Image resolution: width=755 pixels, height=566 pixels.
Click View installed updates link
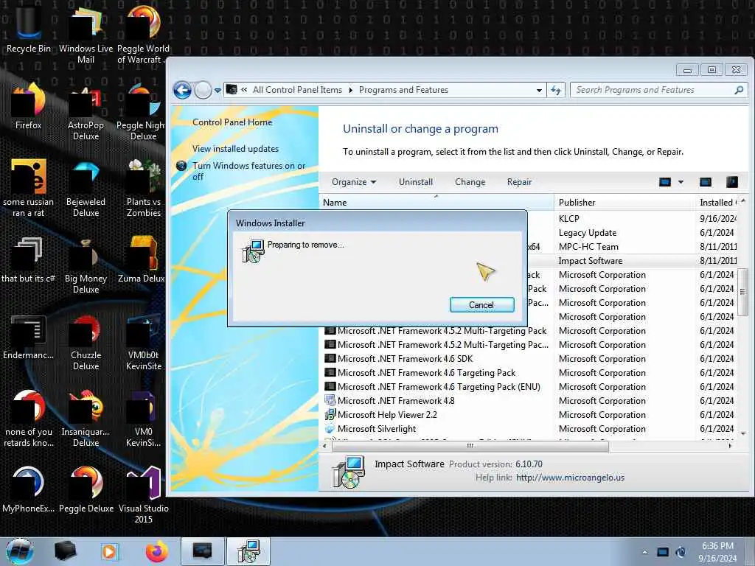click(x=235, y=149)
